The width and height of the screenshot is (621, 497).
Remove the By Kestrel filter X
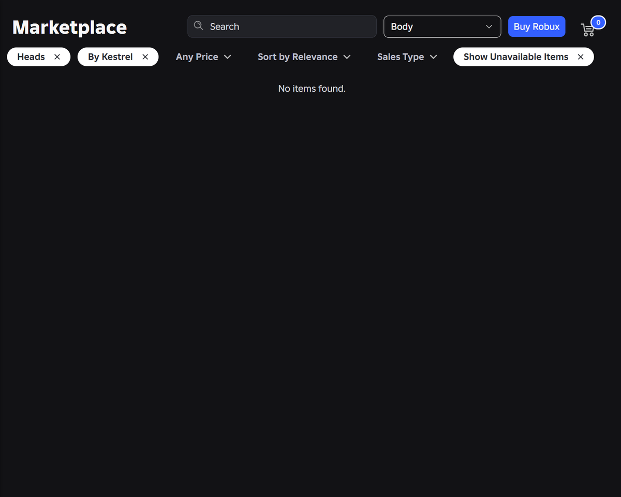click(145, 57)
